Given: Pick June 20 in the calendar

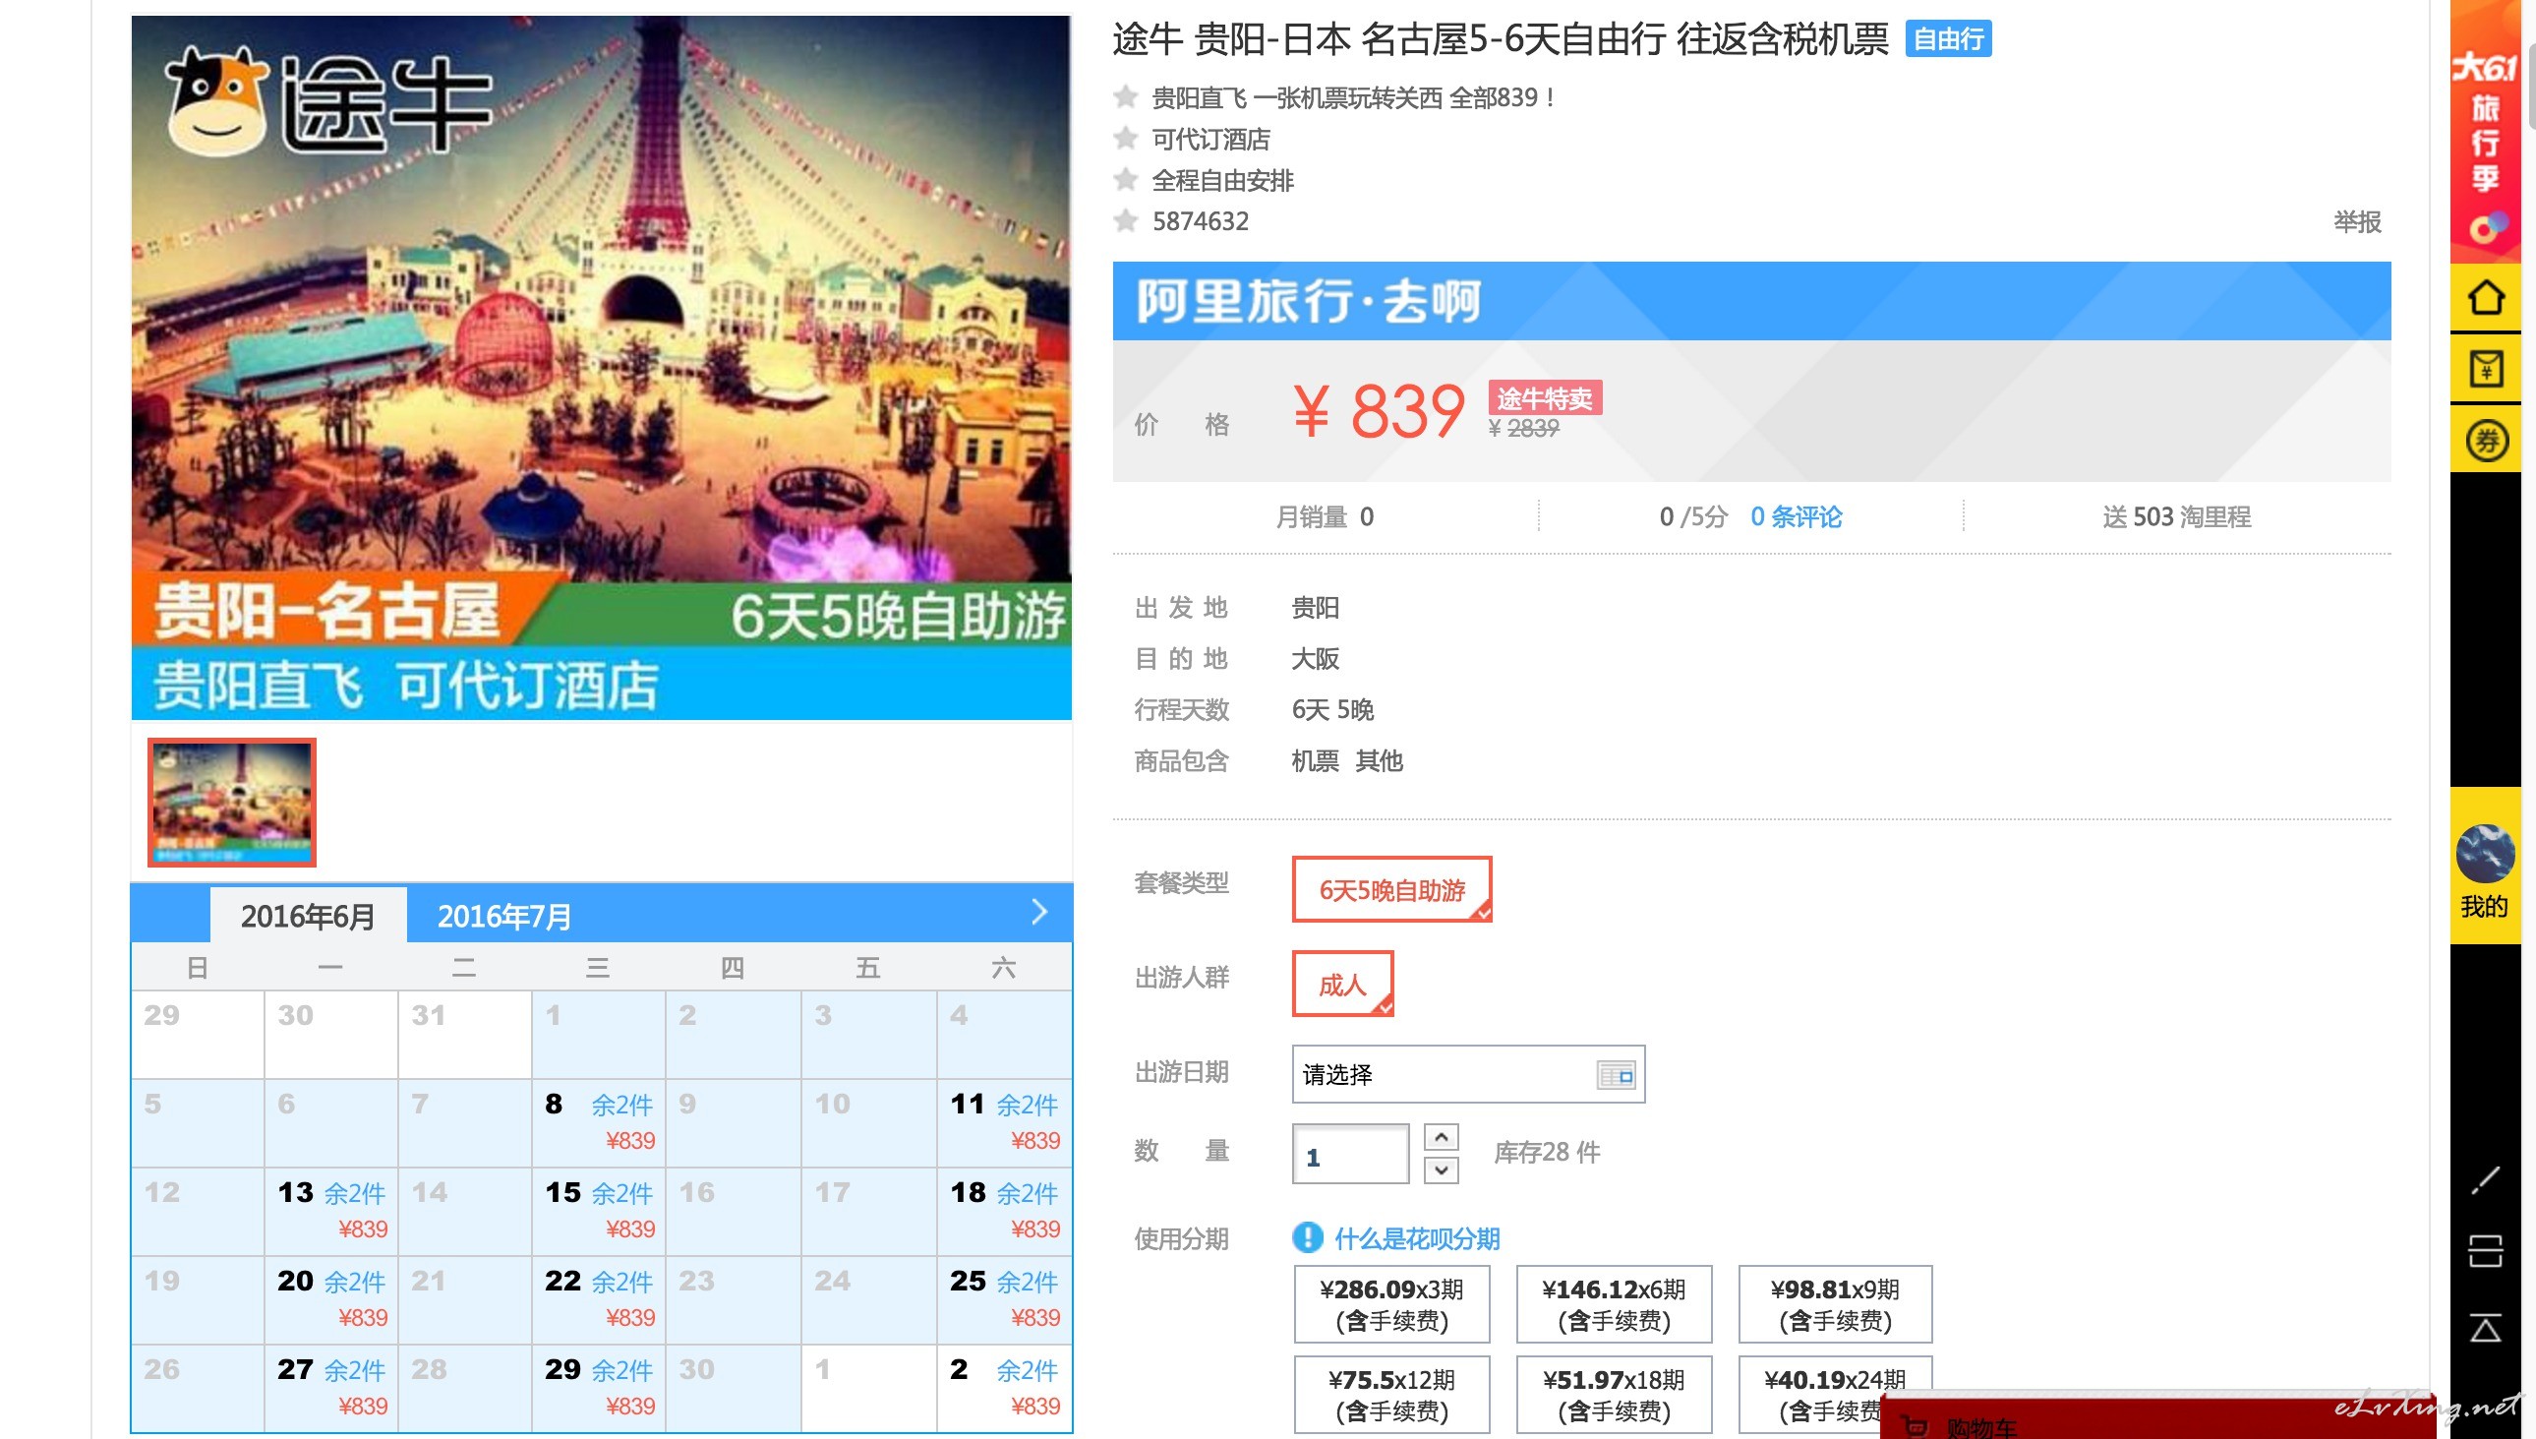Looking at the screenshot, I should (331, 1299).
